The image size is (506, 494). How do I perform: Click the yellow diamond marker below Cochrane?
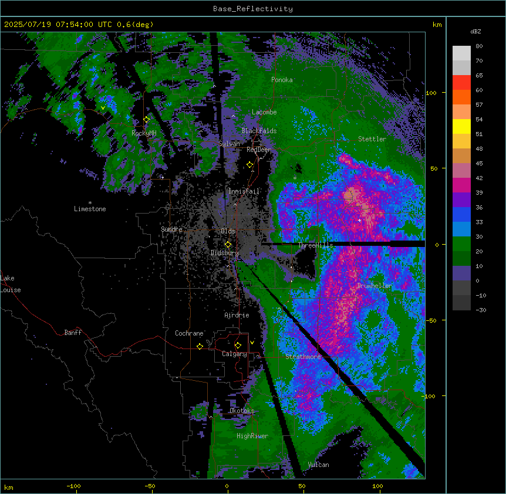(x=200, y=346)
